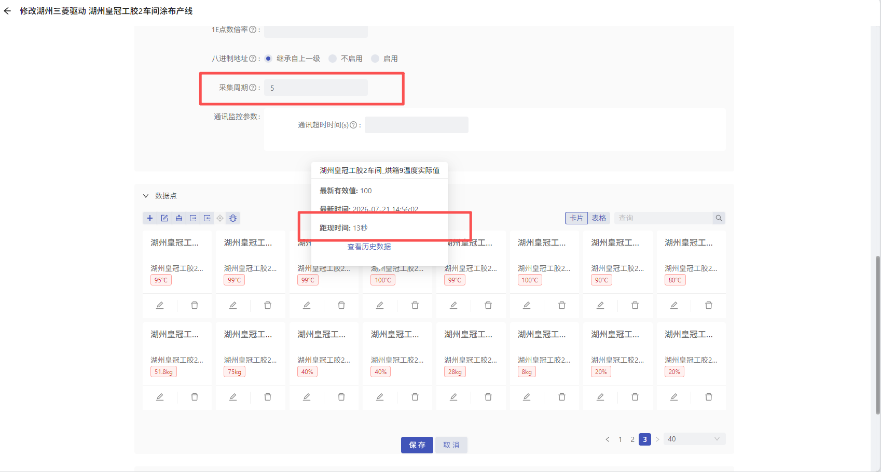Go to pagination page 1
Image resolution: width=881 pixels, height=472 pixels.
[x=620, y=439]
